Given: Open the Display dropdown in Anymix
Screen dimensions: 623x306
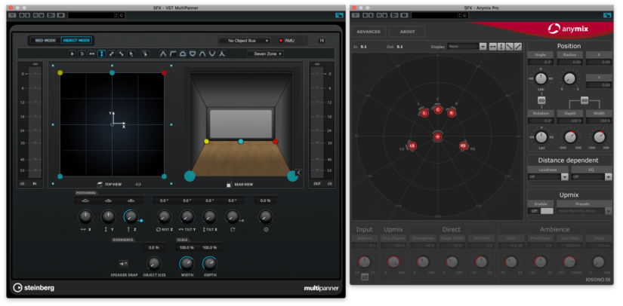Looking at the screenshot, I should 466,47.
